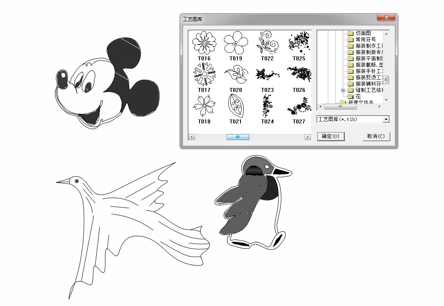Pick the T019 five-petal flower pattern
This screenshot has height=306, width=444.
click(x=235, y=43)
